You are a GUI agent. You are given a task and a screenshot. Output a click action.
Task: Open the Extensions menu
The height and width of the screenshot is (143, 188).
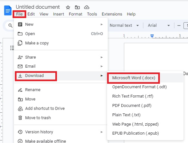pos(112,14)
